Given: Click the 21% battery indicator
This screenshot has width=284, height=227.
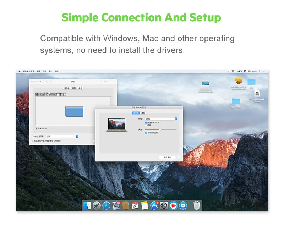Looking at the screenshot, I should (x=239, y=71).
